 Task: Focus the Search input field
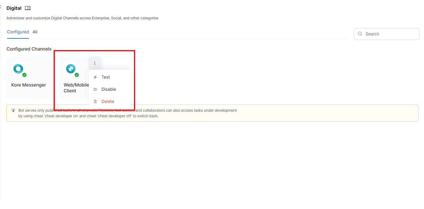390,34
